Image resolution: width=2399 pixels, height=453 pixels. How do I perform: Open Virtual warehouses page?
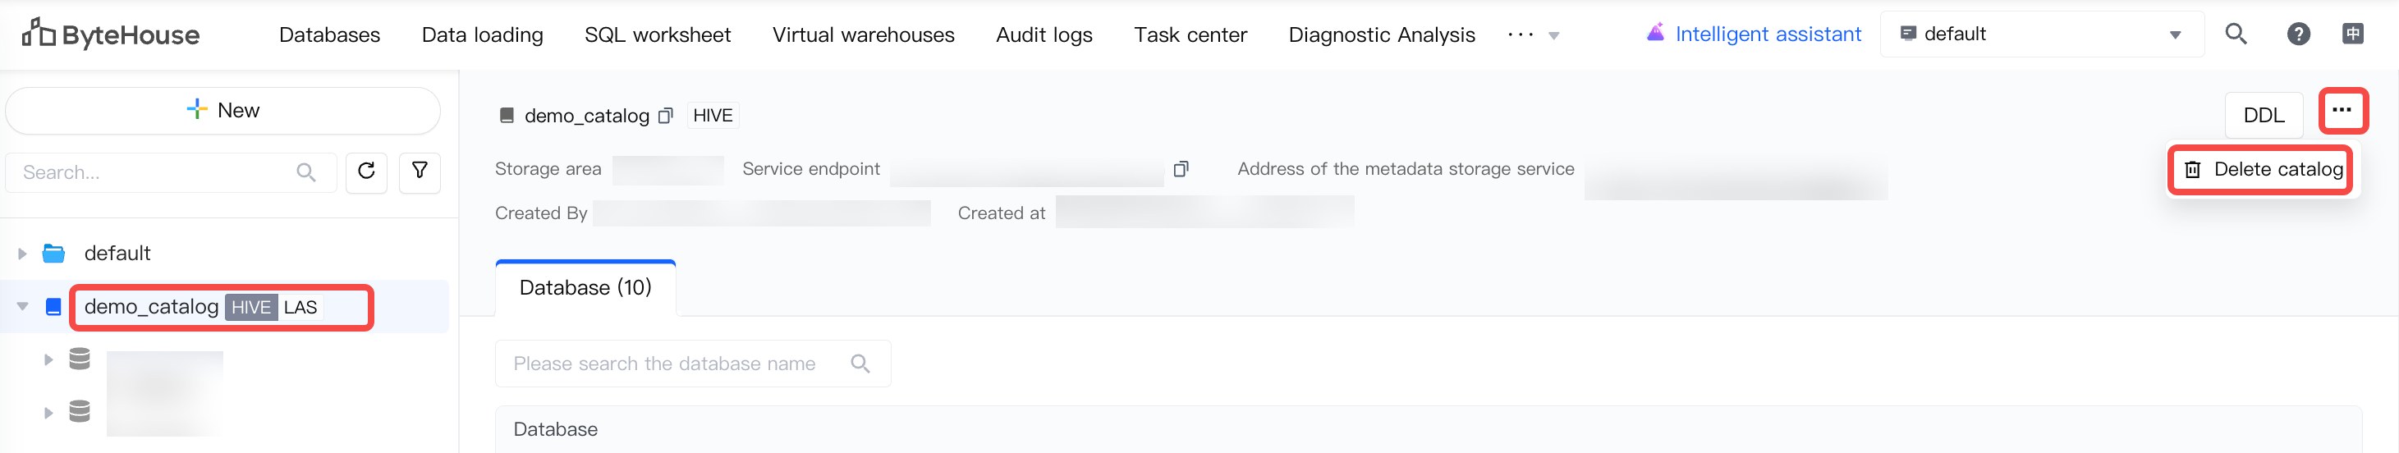[x=864, y=35]
